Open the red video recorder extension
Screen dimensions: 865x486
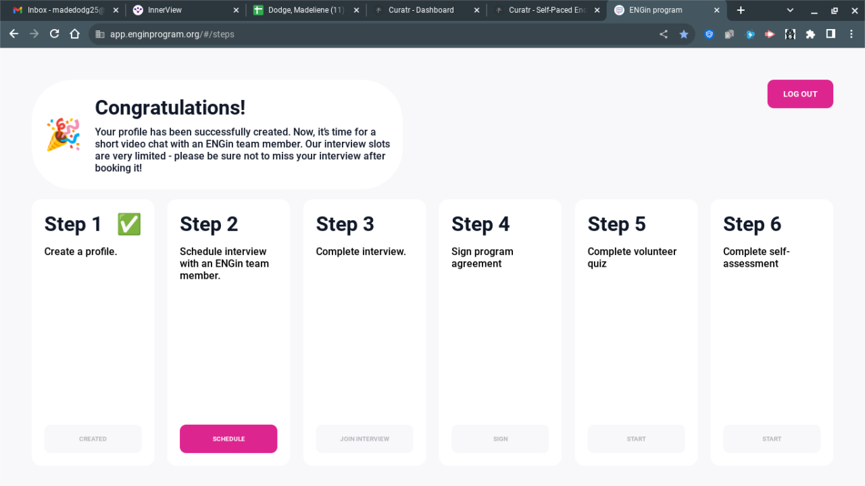point(770,34)
